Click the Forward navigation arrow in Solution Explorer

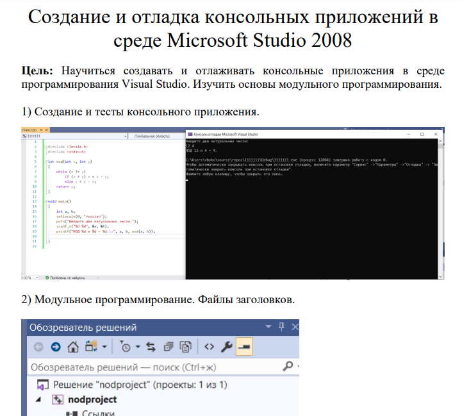56,347
